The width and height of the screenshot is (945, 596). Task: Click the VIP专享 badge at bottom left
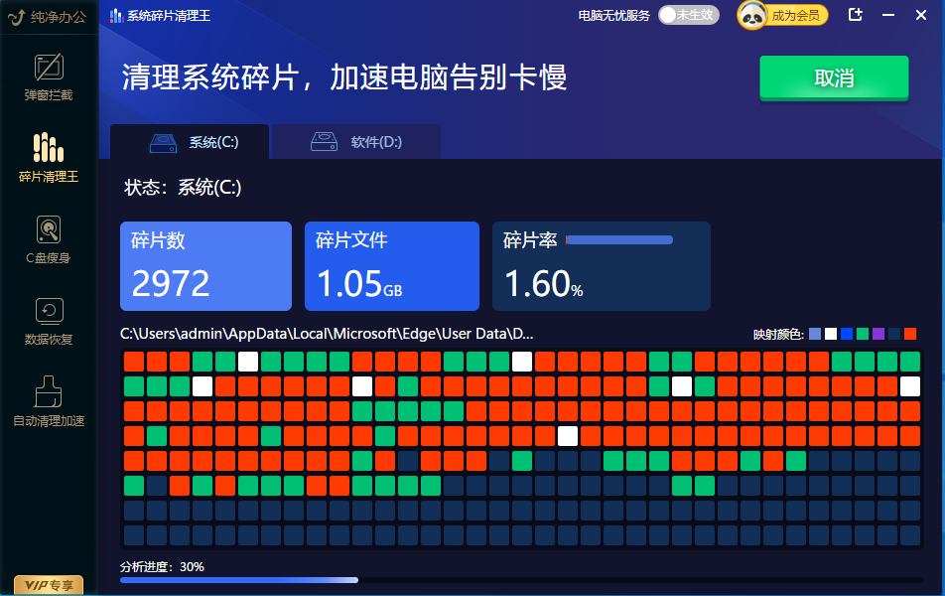tap(49, 585)
